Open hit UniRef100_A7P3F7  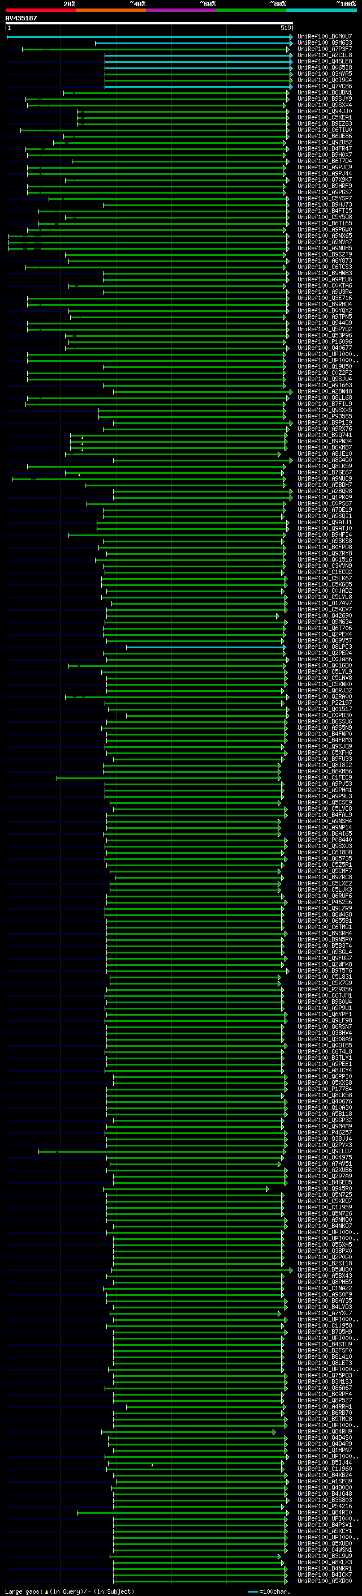point(324,49)
